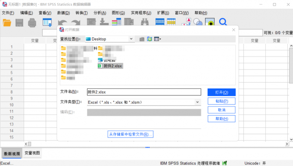
Task: Click the blue dotted pane splitter handle
Action: pos(147,147)
